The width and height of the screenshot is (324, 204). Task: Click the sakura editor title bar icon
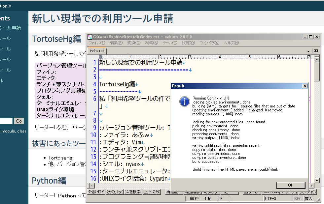coord(90,37)
